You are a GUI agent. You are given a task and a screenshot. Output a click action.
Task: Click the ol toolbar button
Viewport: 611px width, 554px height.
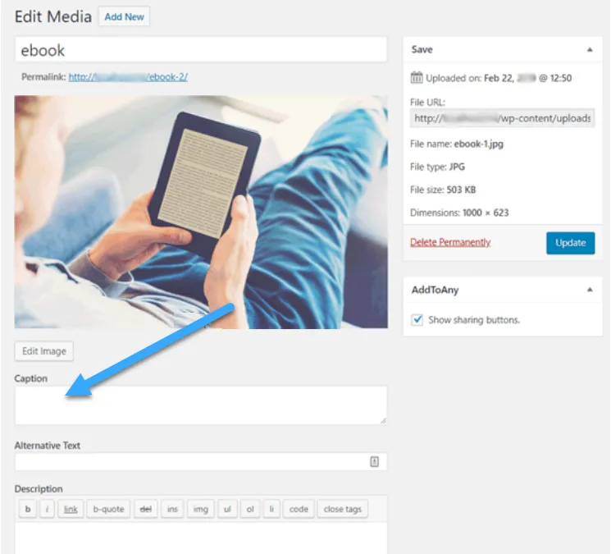[250, 509]
